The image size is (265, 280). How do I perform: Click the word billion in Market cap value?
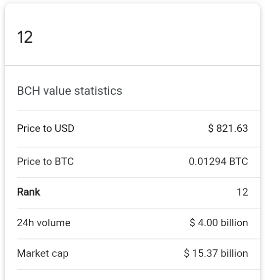(234, 253)
